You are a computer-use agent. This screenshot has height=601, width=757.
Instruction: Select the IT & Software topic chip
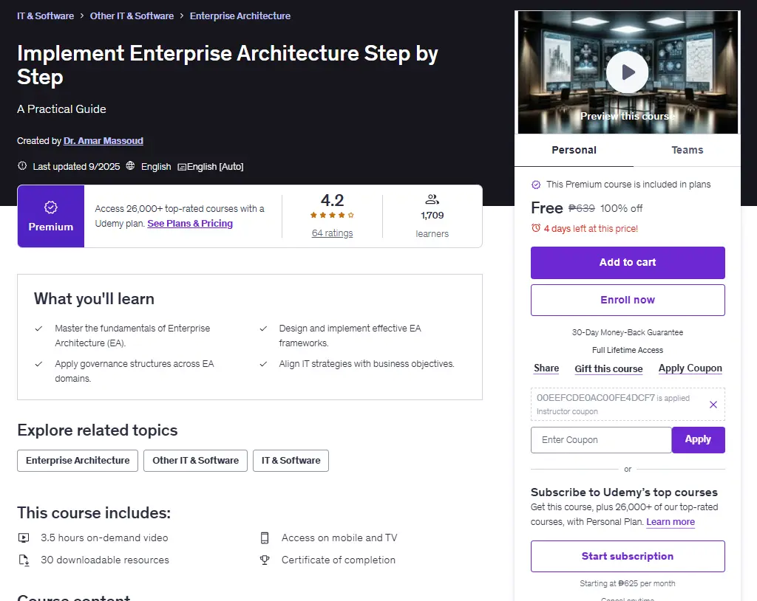tap(291, 461)
